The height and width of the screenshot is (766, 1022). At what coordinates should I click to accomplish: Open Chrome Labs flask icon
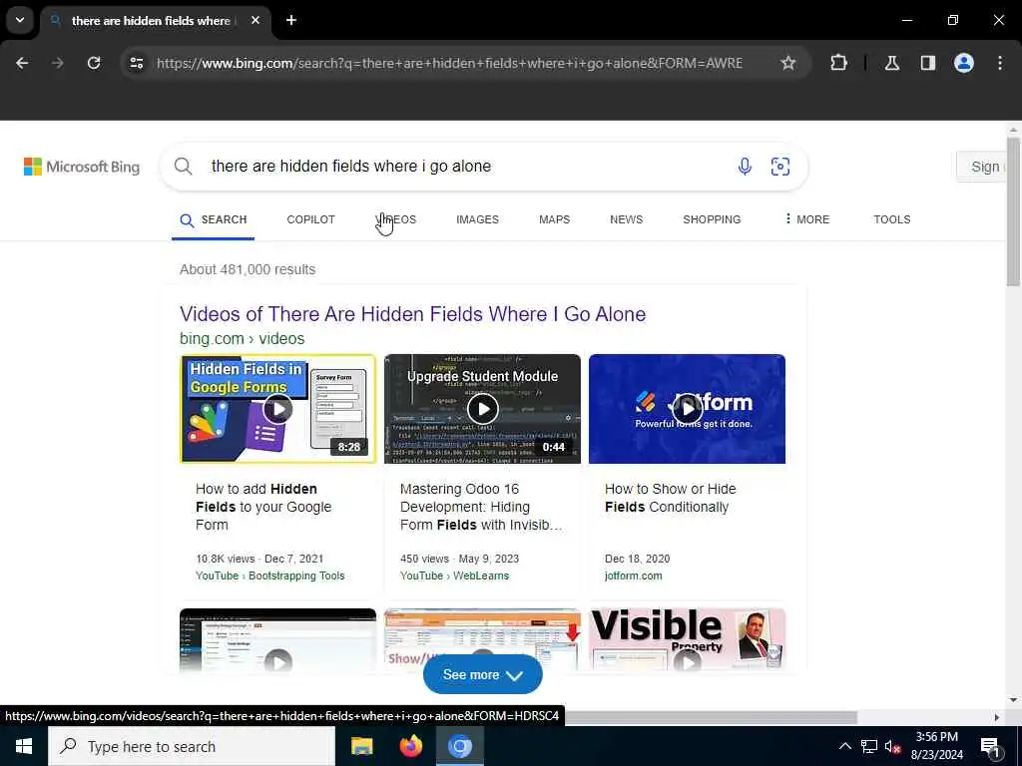coord(891,63)
